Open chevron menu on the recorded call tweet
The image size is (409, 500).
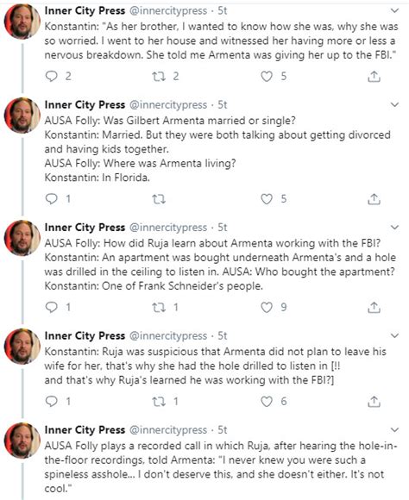point(395,430)
